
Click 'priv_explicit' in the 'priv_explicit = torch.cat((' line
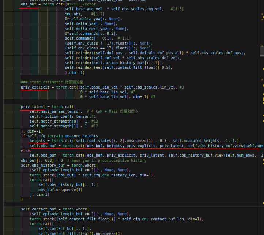35,87
